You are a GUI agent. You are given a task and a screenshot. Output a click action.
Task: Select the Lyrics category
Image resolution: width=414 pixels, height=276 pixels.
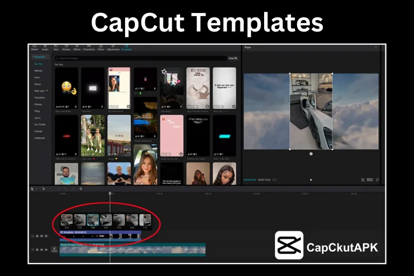pyautogui.click(x=37, y=118)
